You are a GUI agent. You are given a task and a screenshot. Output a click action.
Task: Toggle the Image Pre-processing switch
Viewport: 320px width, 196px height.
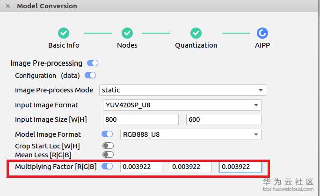click(93, 63)
